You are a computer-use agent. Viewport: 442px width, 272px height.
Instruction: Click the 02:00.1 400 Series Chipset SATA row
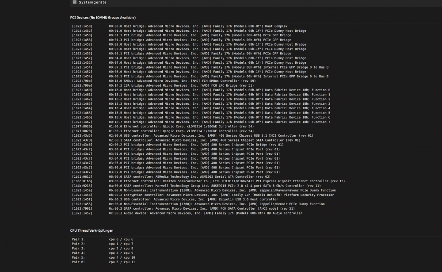coord(186,140)
